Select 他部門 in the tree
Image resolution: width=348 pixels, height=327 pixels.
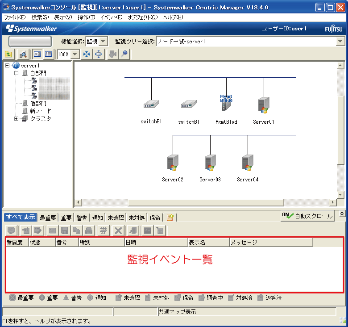(x=38, y=103)
